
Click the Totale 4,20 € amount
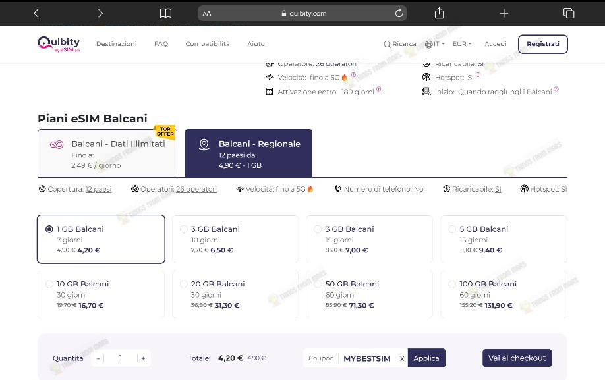[x=231, y=358]
